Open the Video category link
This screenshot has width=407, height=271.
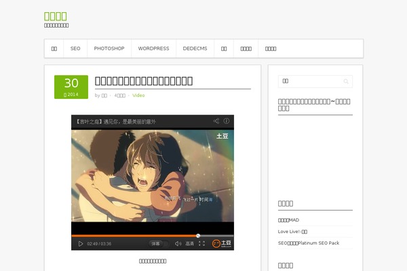pyautogui.click(x=138, y=96)
